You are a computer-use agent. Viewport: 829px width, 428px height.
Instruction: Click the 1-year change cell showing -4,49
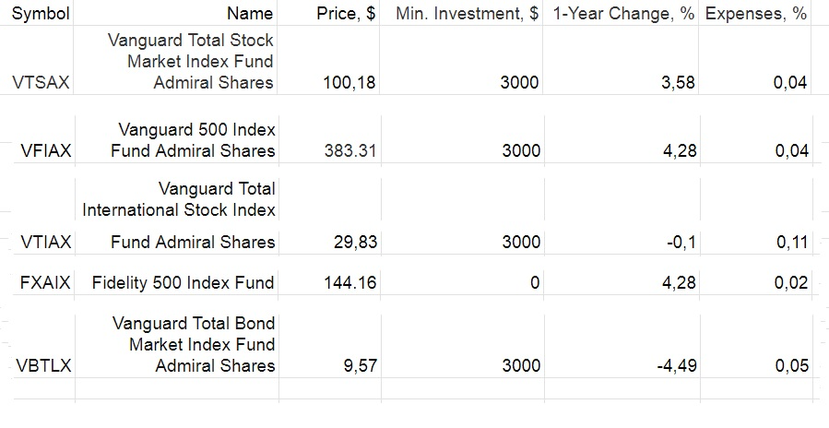pos(676,366)
